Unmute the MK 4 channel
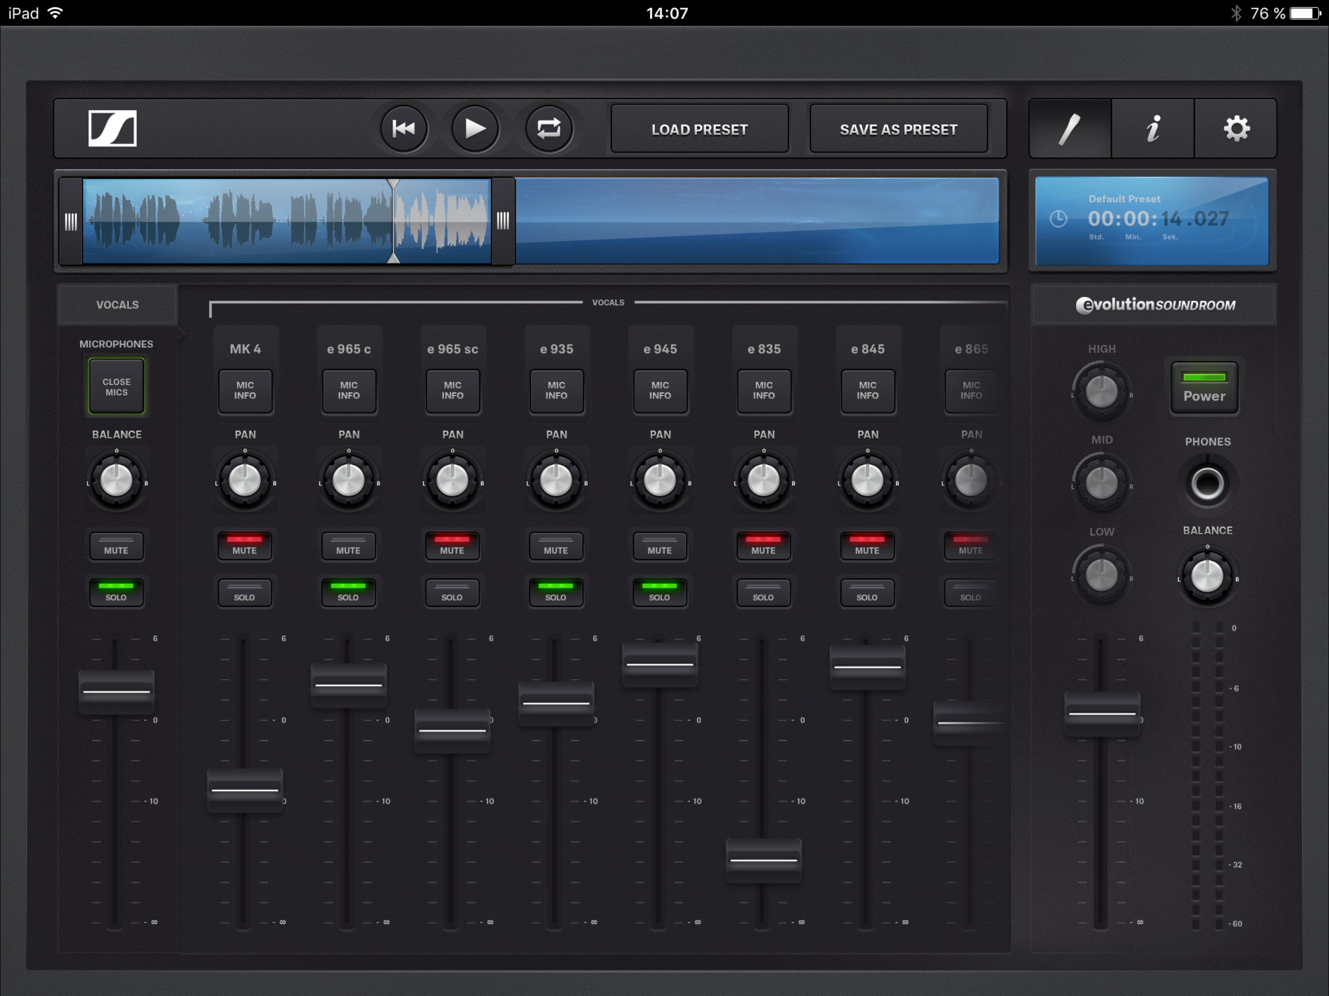Screen dimensions: 1329x996 pyautogui.click(x=245, y=546)
